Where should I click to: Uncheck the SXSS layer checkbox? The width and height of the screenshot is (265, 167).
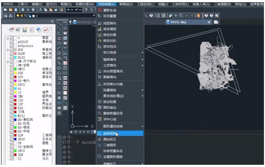pos(11,139)
